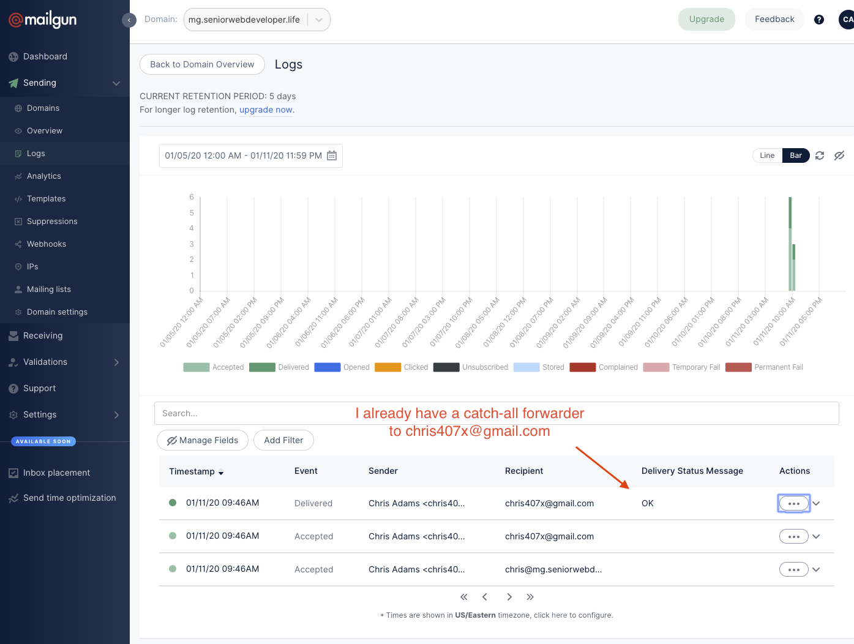The image size is (854, 644).
Task: Click the tall bar in the logs chart
Action: tap(790, 244)
